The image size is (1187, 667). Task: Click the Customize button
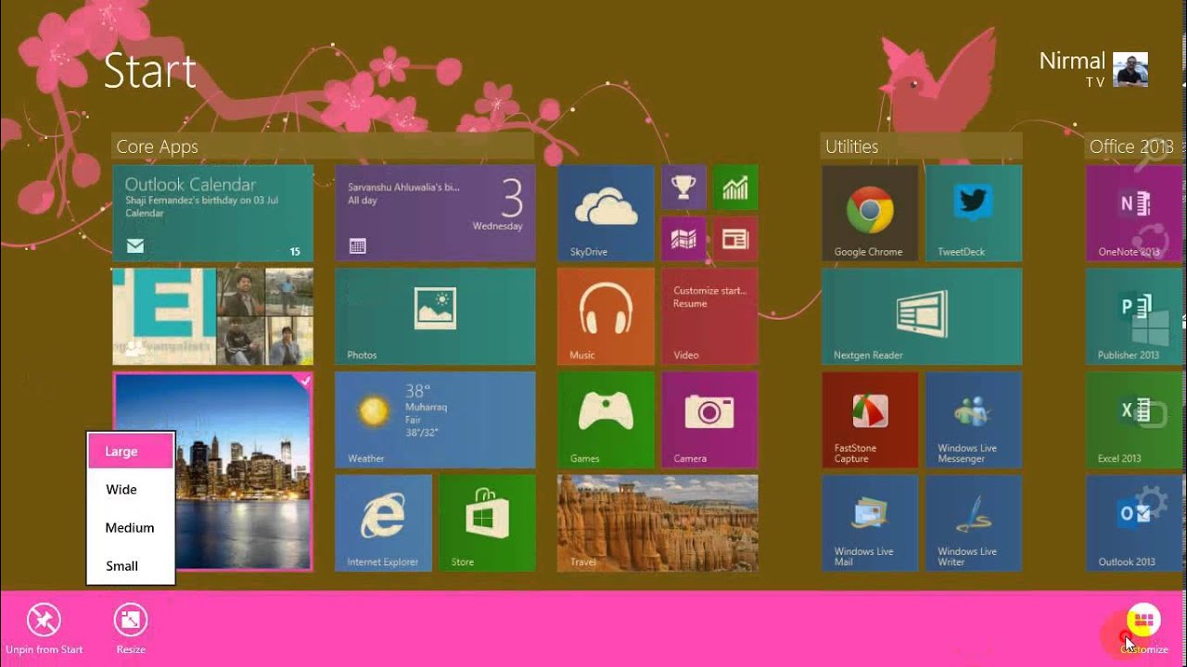coord(1143,629)
